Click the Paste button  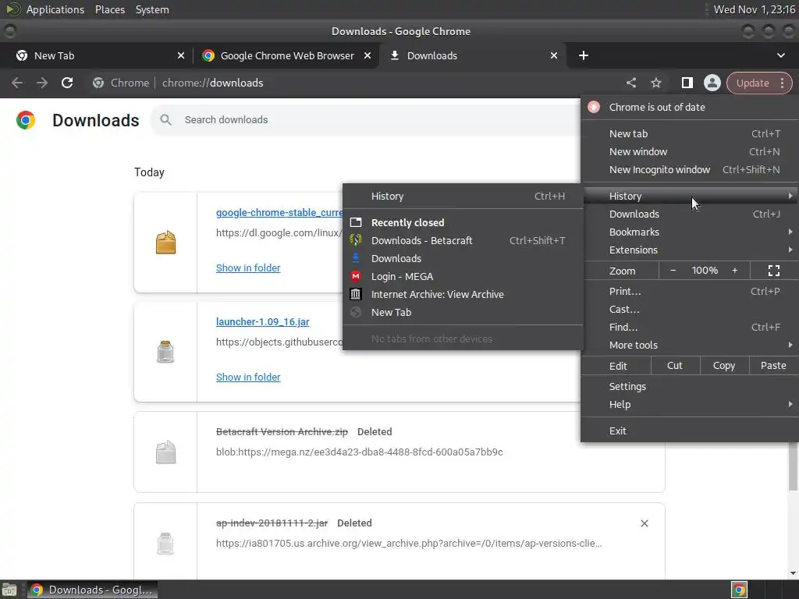click(773, 366)
